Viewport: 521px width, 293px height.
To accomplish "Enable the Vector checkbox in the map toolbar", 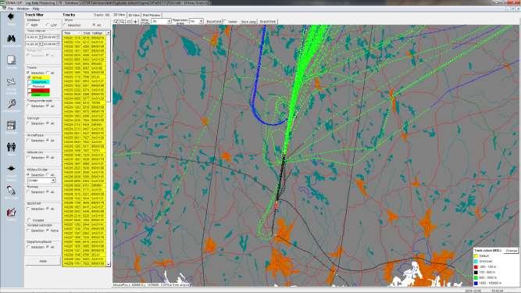I will pyautogui.click(x=225, y=22).
